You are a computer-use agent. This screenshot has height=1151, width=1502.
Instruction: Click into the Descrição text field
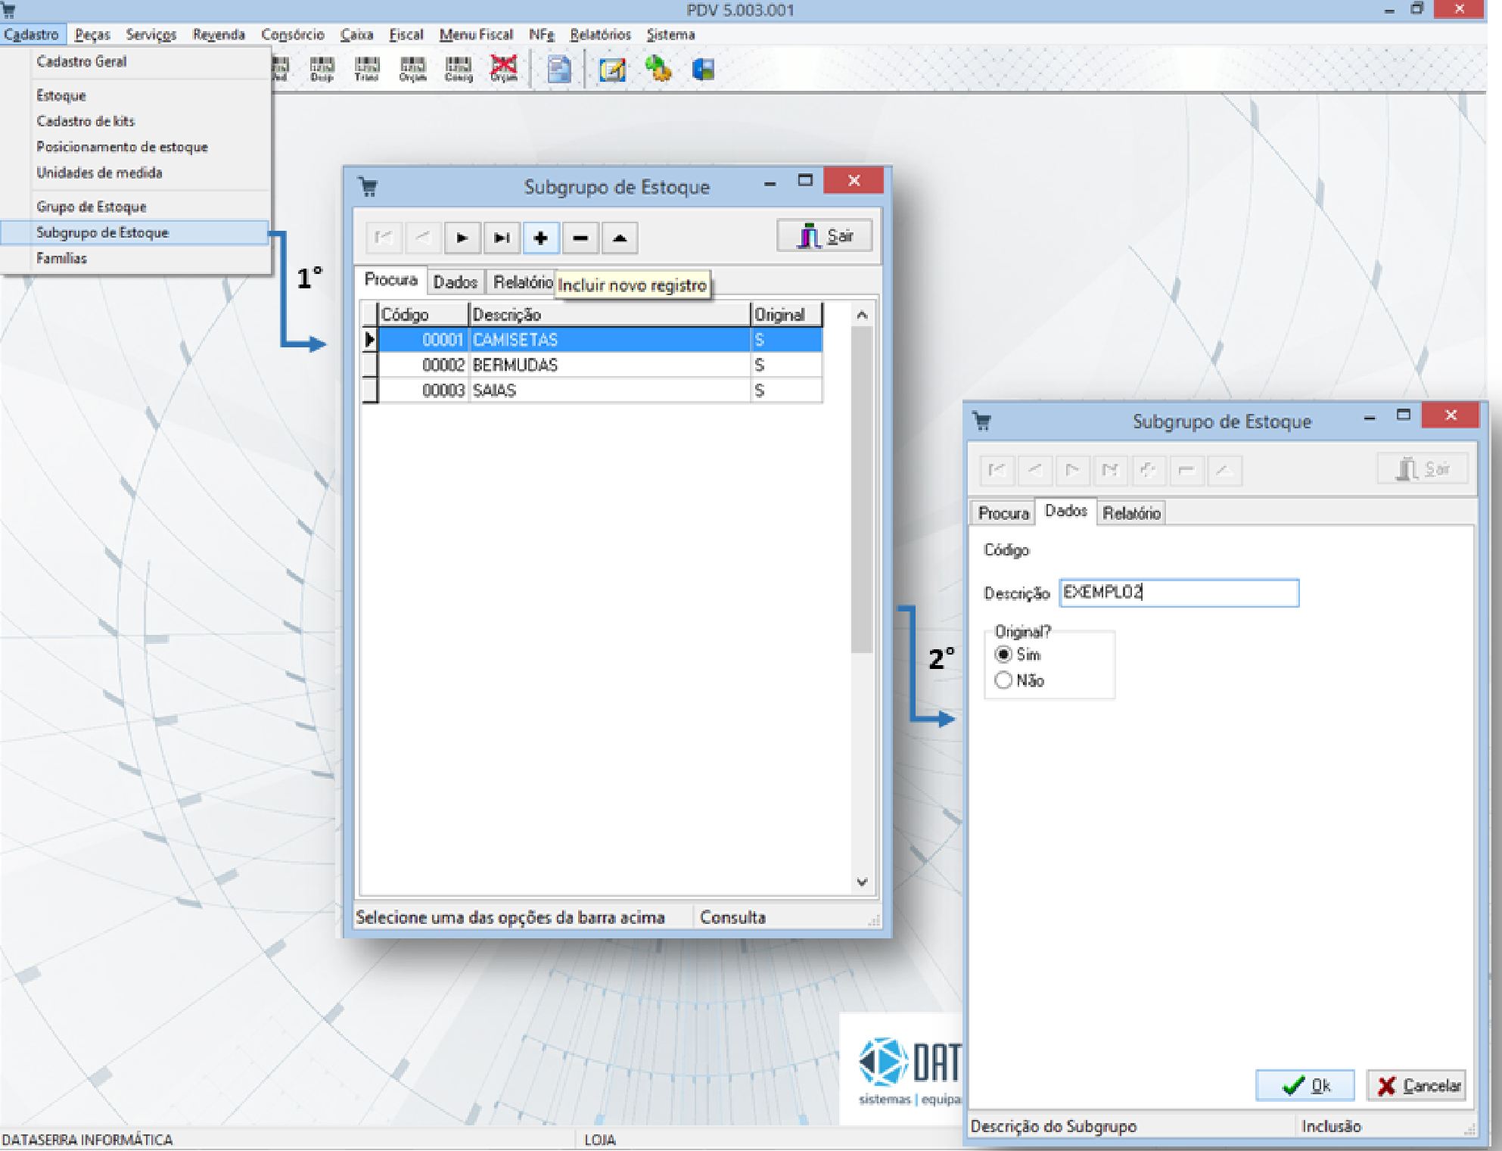point(1179,593)
